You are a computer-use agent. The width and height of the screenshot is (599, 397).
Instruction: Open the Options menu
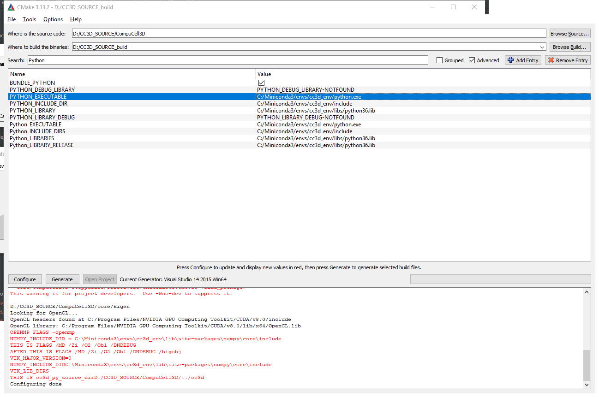[53, 19]
